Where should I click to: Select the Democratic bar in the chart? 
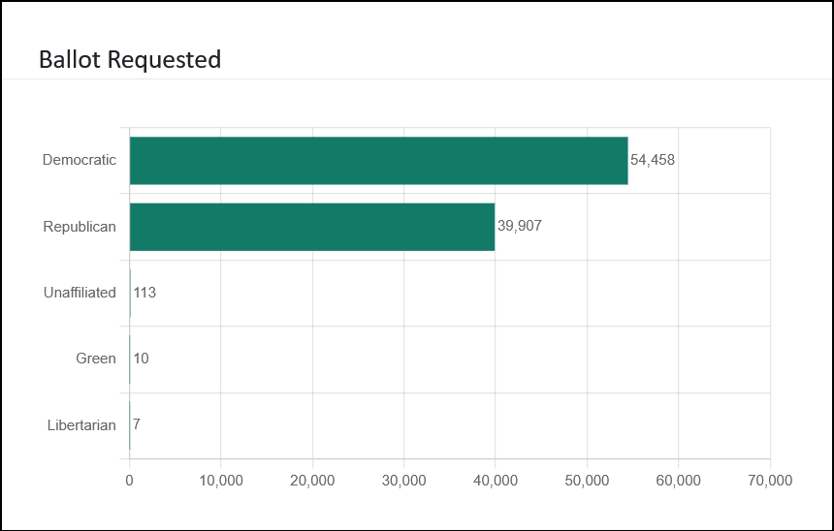pyautogui.click(x=378, y=161)
